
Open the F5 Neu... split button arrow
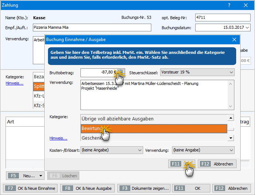click(40, 176)
